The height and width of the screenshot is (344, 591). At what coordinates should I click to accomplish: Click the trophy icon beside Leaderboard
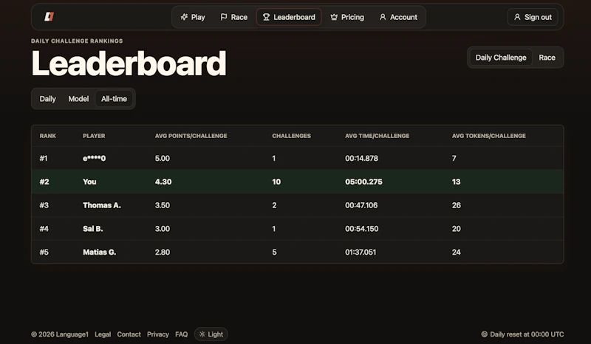266,17
